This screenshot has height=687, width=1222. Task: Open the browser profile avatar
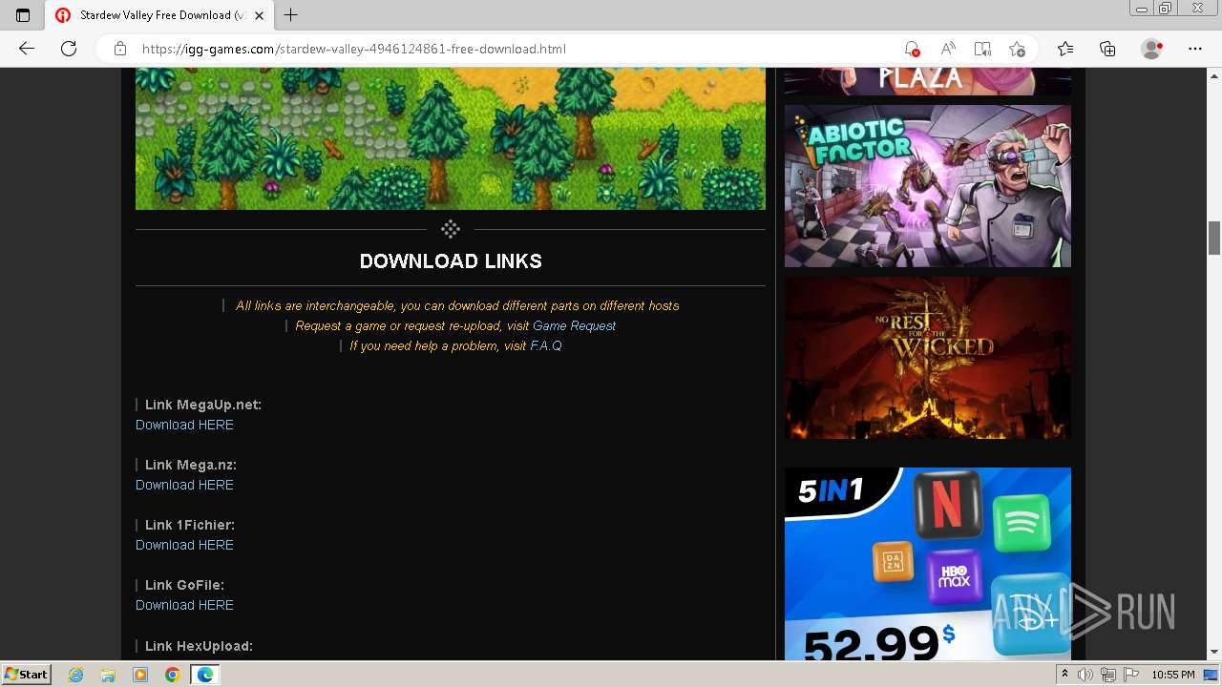tap(1152, 49)
